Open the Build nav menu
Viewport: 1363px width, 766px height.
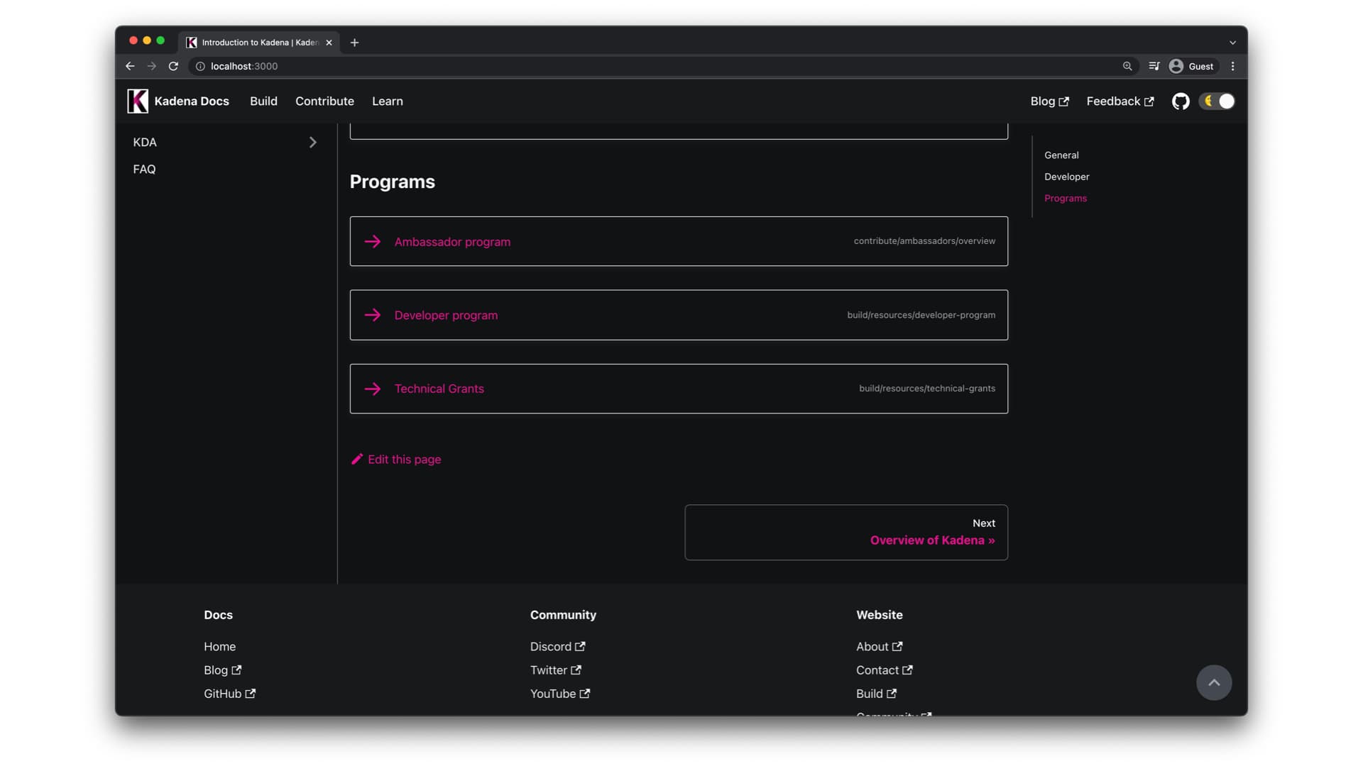point(263,101)
